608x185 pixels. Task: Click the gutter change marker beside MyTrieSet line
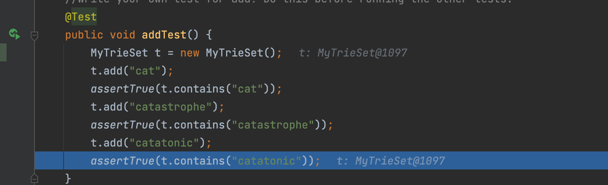pyautogui.click(x=3, y=53)
